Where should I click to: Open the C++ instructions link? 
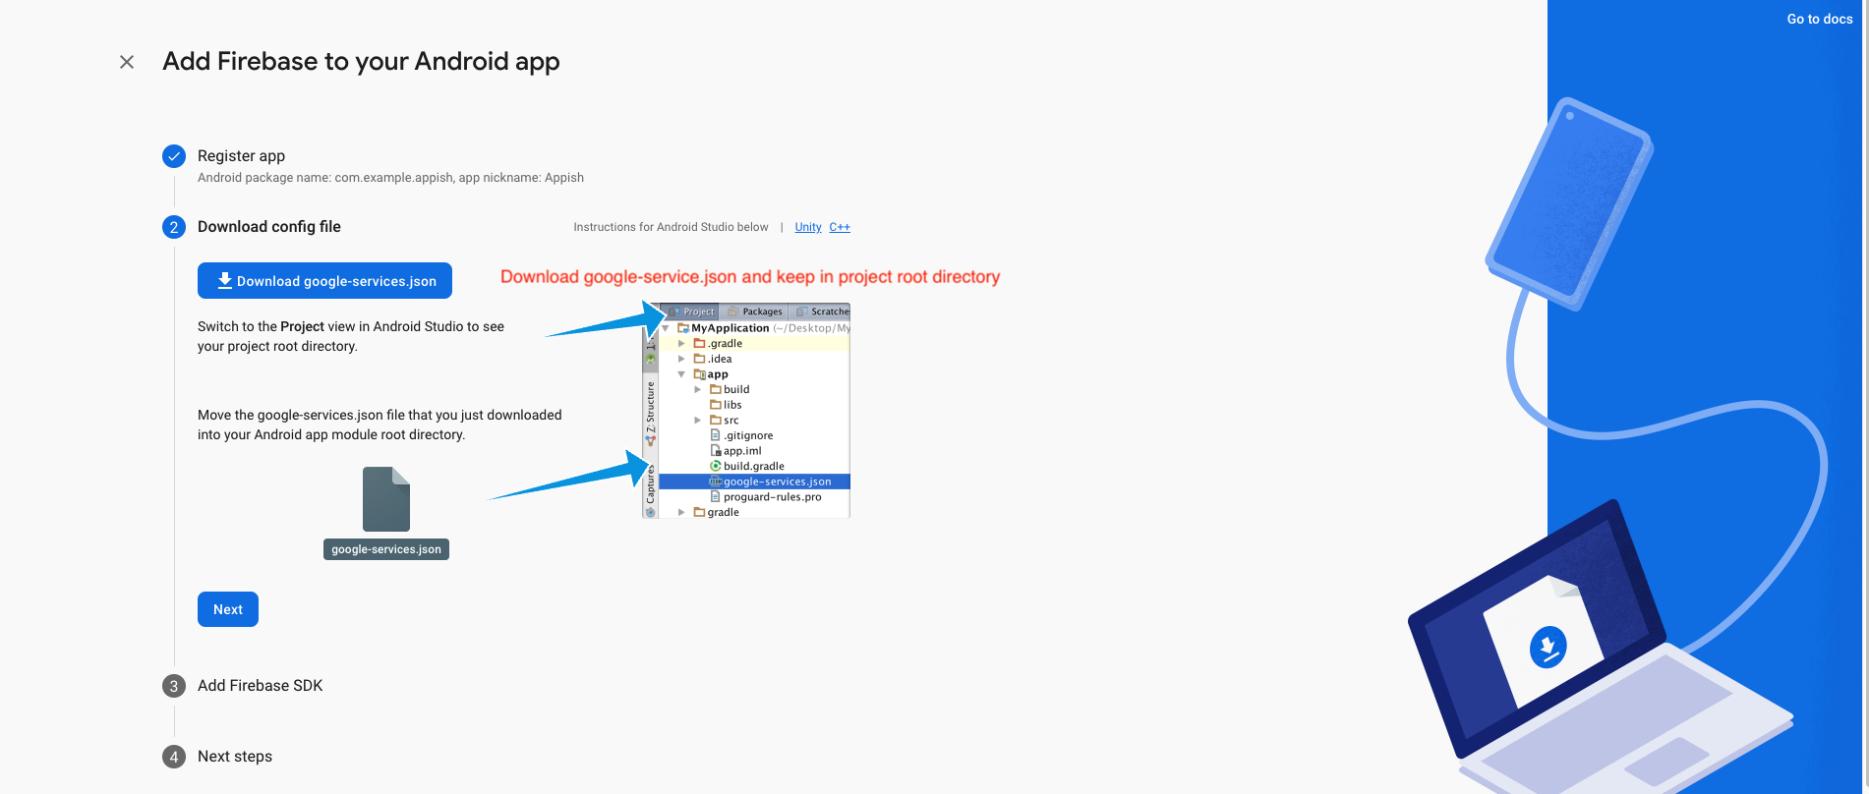(x=840, y=227)
